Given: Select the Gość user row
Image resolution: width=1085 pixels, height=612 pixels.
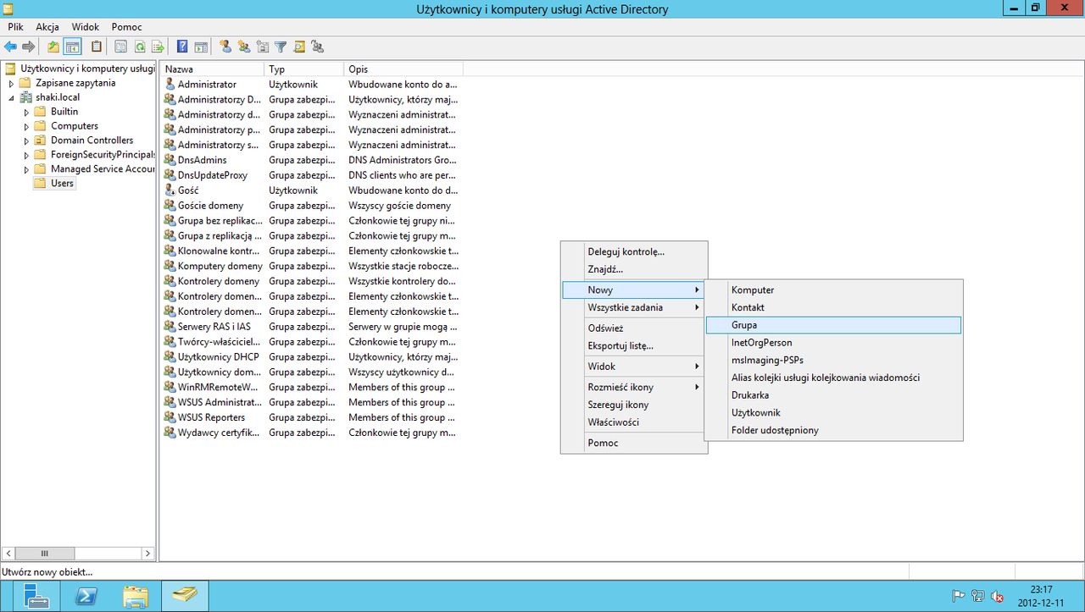Looking at the screenshot, I should click(312, 190).
